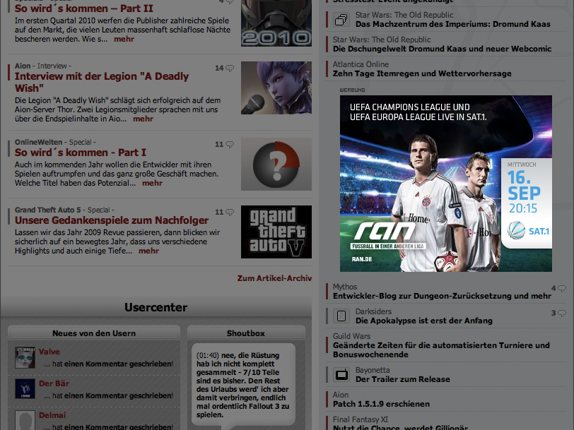Open Patch 1.5.1.9 erschienen news
The width and height of the screenshot is (574, 430).
tap(381, 404)
